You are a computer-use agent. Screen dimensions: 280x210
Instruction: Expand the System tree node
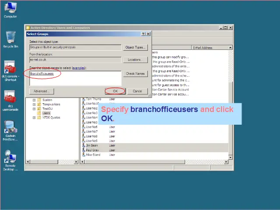click(x=34, y=100)
